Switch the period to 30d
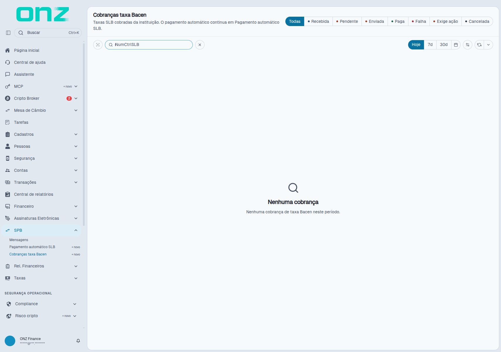Viewport: 501px width, 352px height. pyautogui.click(x=444, y=45)
